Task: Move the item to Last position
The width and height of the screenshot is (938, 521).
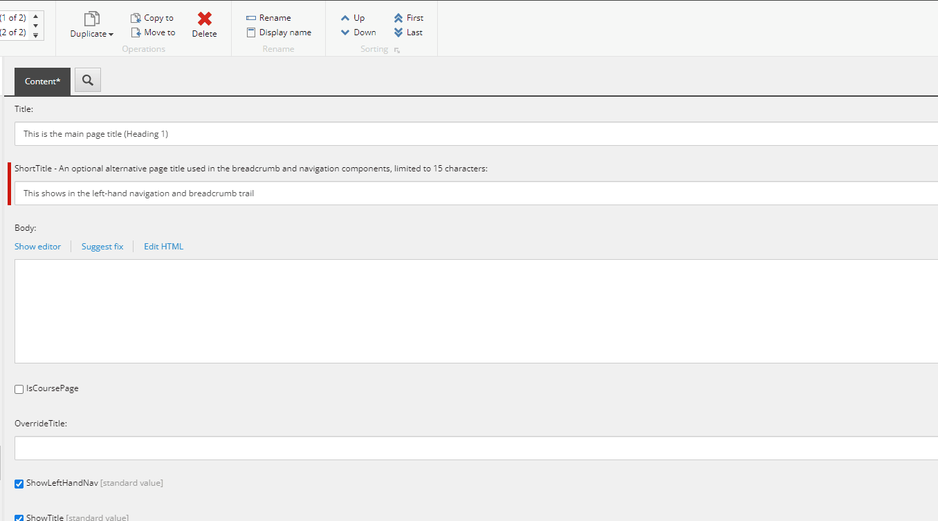Action: click(x=398, y=32)
